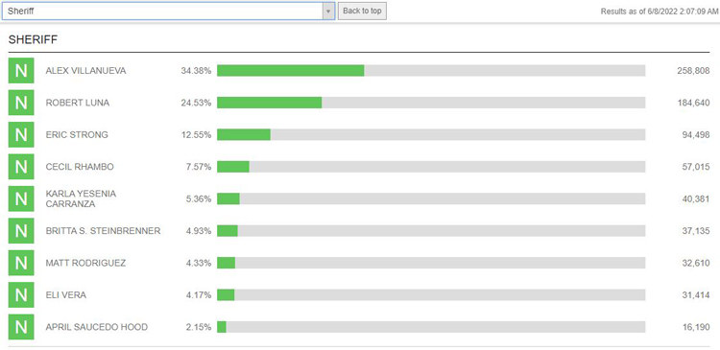Select the Cecil Rhambo candidate name

[x=80, y=167]
